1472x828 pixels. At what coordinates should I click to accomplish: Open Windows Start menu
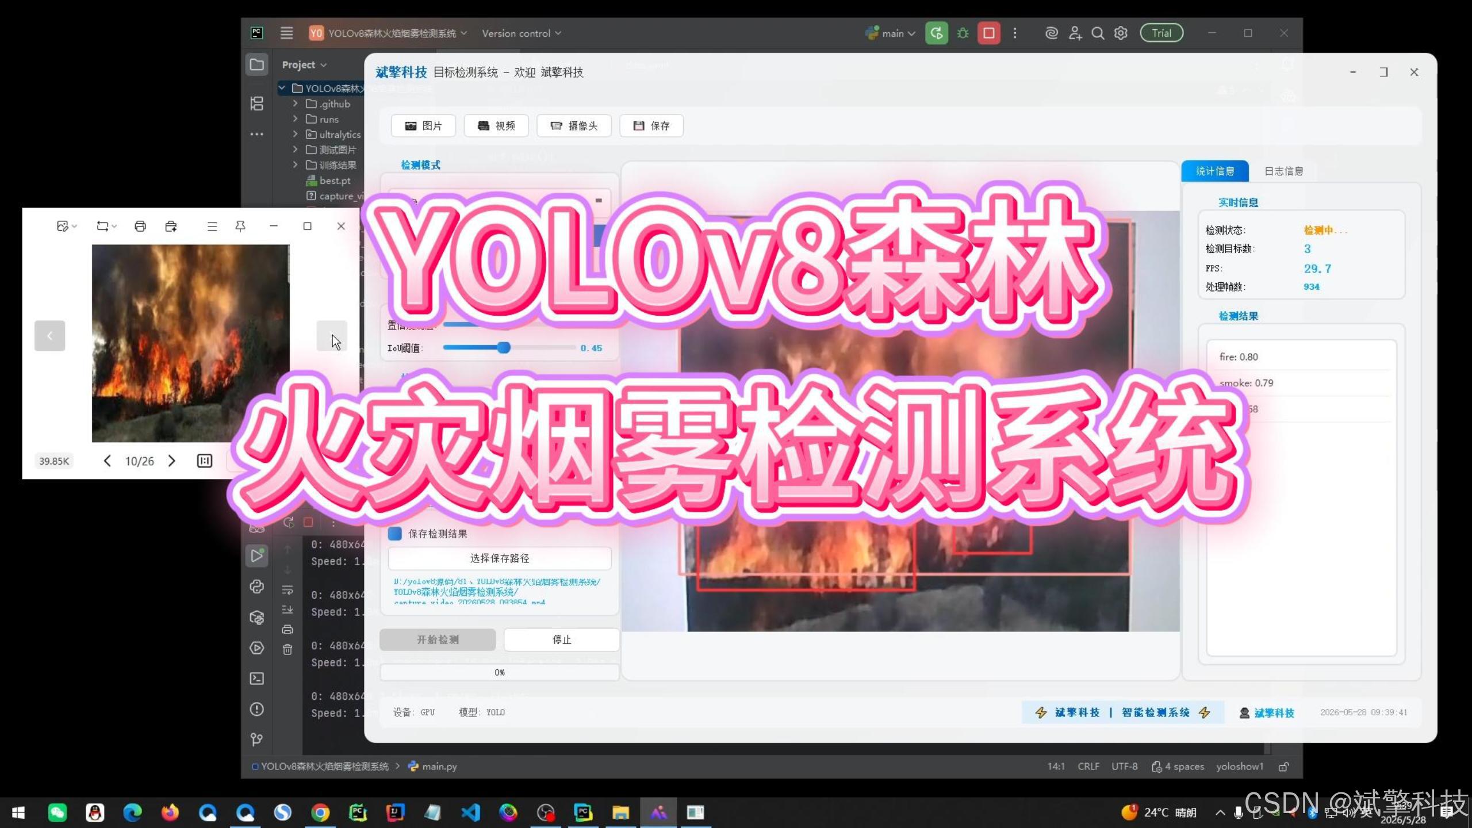[x=18, y=812]
